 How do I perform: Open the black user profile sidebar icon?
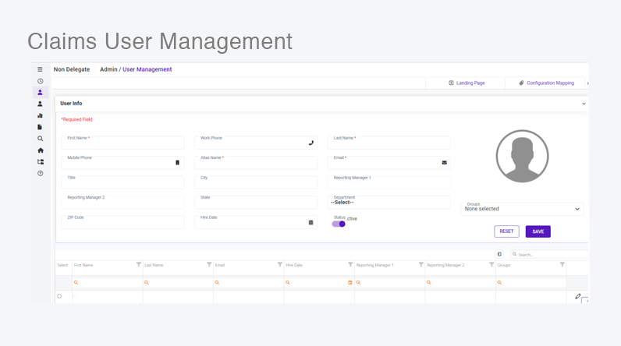point(40,104)
